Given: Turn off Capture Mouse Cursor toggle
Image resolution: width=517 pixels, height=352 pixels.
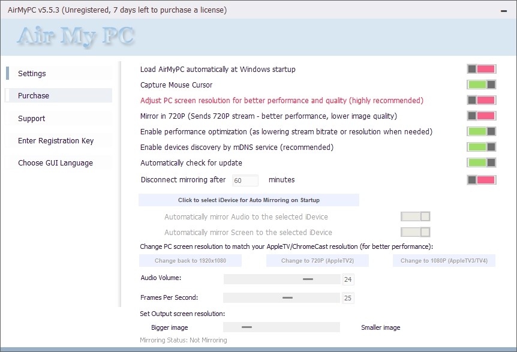Looking at the screenshot, I should pos(482,85).
